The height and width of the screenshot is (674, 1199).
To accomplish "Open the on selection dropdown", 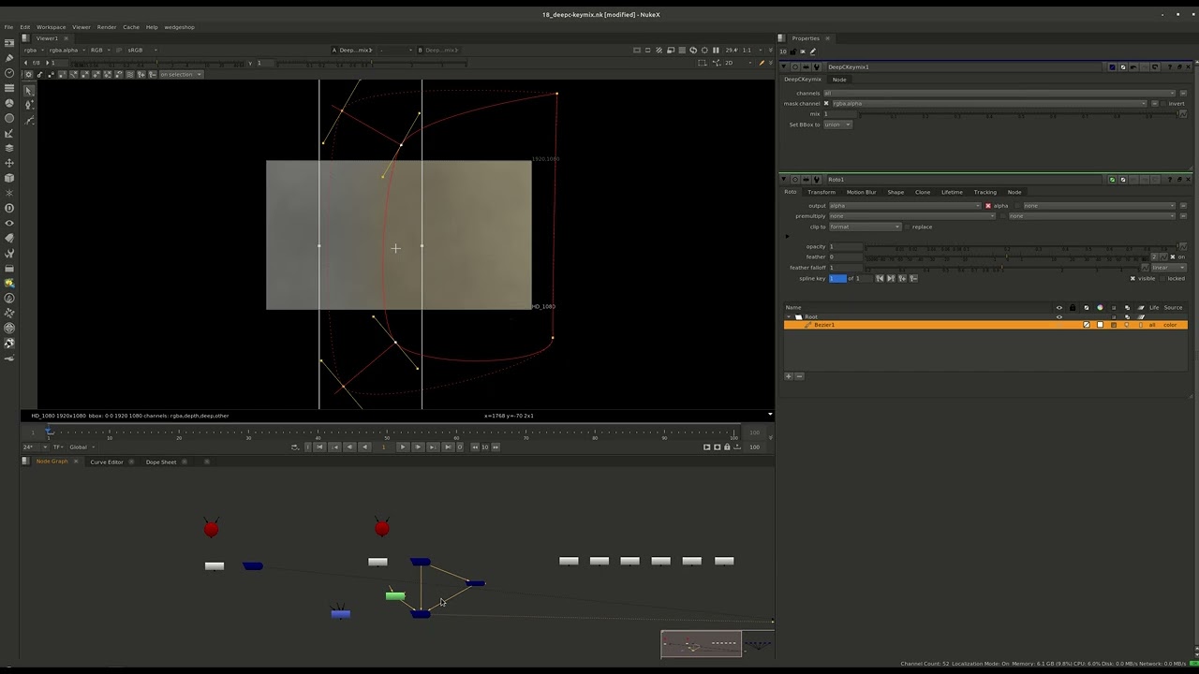I will (x=181, y=74).
